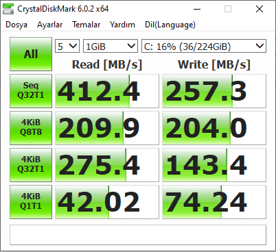Screen dimensions: 276x252
Task: Click the 4KiB Q1T1 read result 42.02
Action: (x=107, y=202)
